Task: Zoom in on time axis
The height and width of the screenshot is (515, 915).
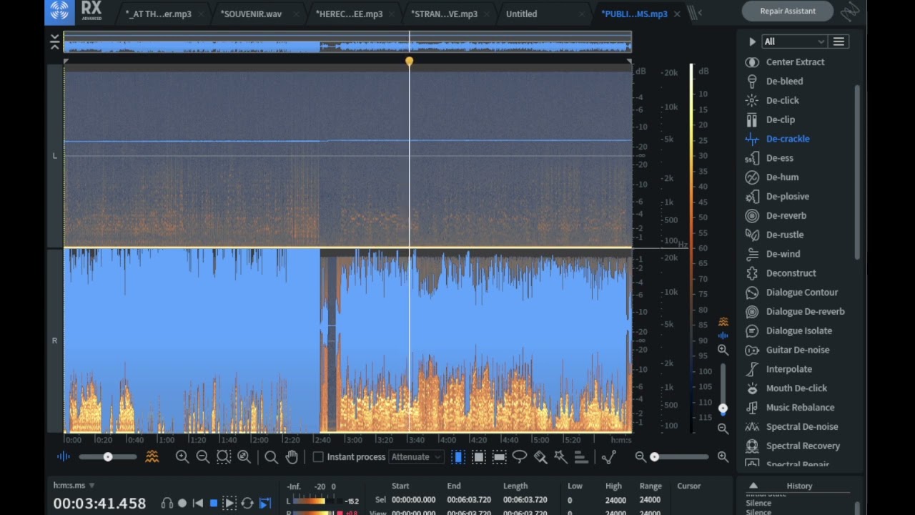Action: (182, 457)
